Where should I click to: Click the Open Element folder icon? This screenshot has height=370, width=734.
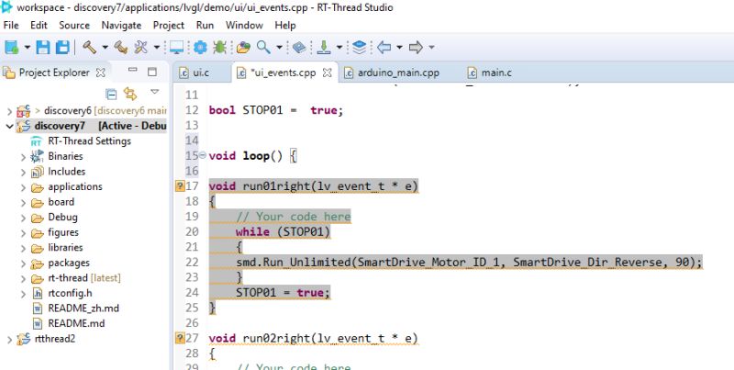point(243,47)
